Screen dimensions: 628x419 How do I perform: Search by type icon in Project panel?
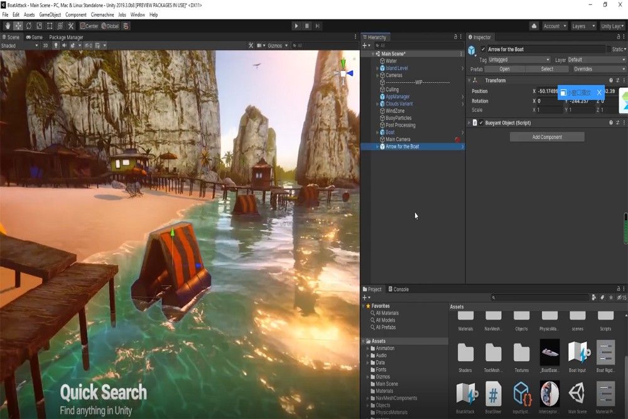[x=593, y=298]
